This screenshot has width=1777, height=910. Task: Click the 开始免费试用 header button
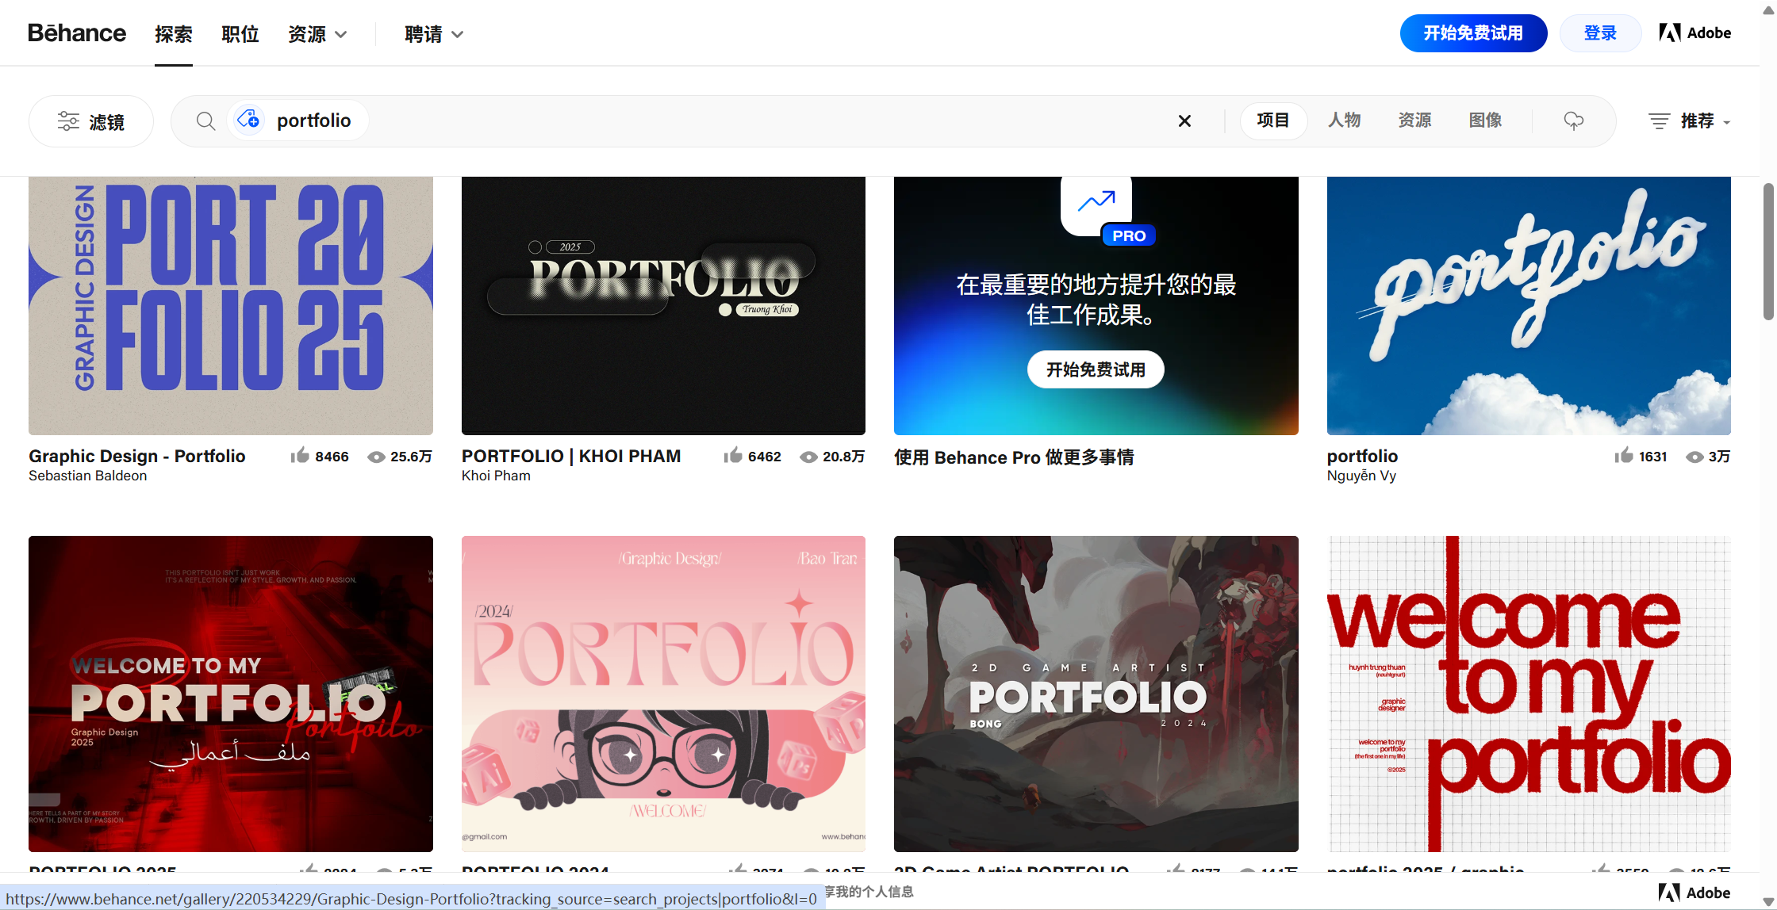1473,33
